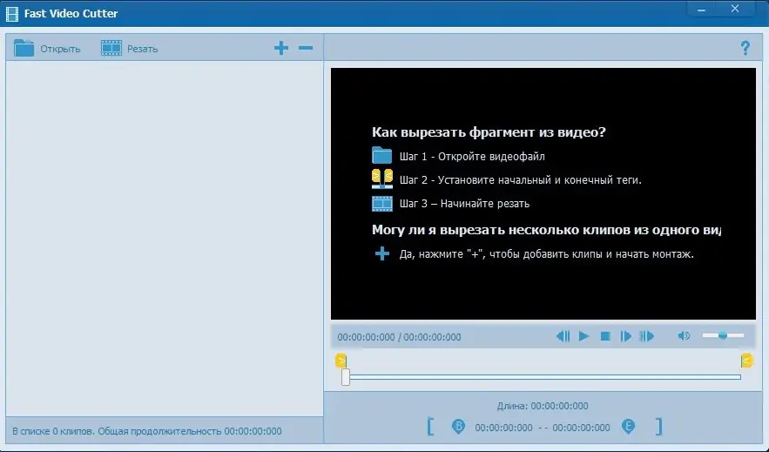Click the timeline seek bar track
This screenshot has width=769, height=452.
click(544, 377)
